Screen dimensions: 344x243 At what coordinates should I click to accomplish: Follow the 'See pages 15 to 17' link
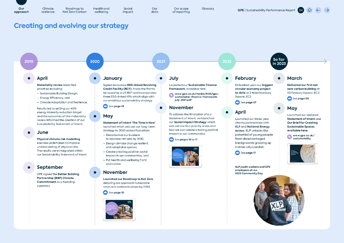click(x=186, y=139)
